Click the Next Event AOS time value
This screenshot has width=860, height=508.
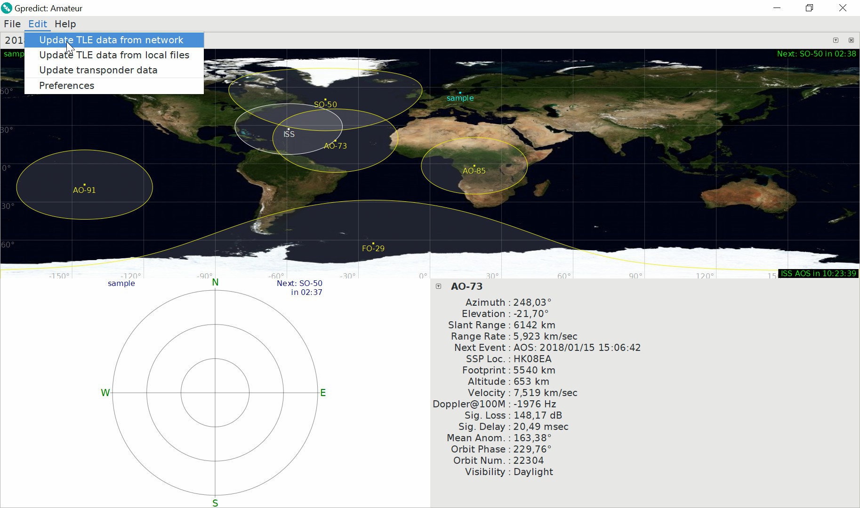(x=577, y=348)
